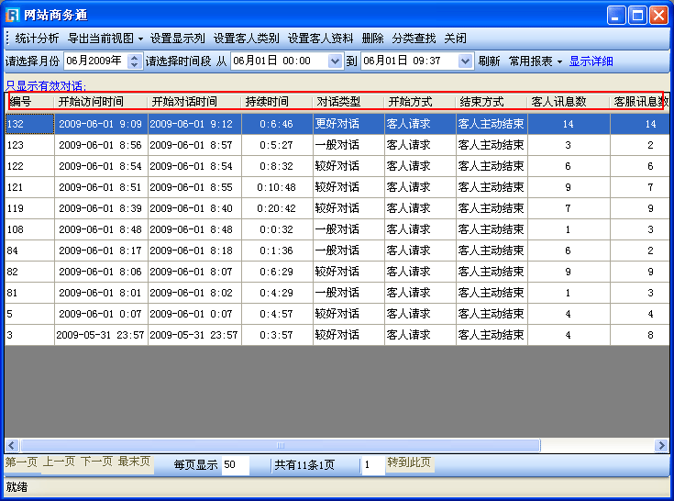Open the 导出当前视图 dropdown menu
Image resolution: width=674 pixels, height=501 pixels.
click(x=105, y=39)
